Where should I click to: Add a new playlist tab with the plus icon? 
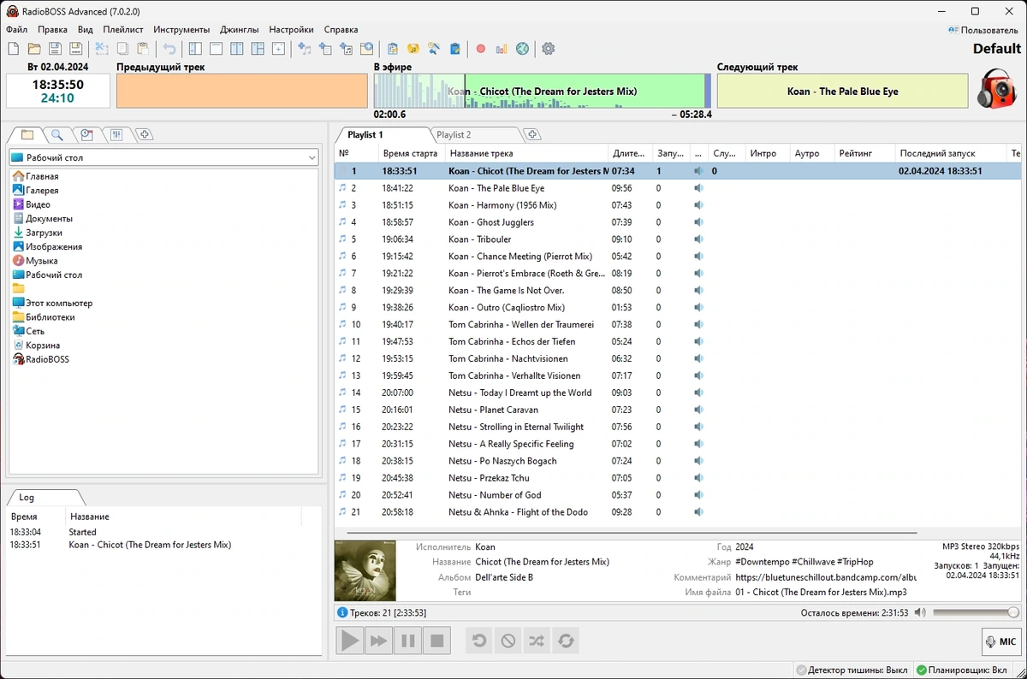(x=532, y=134)
